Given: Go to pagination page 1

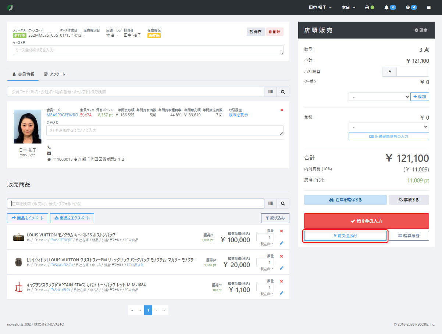Looking at the screenshot, I should (148, 310).
